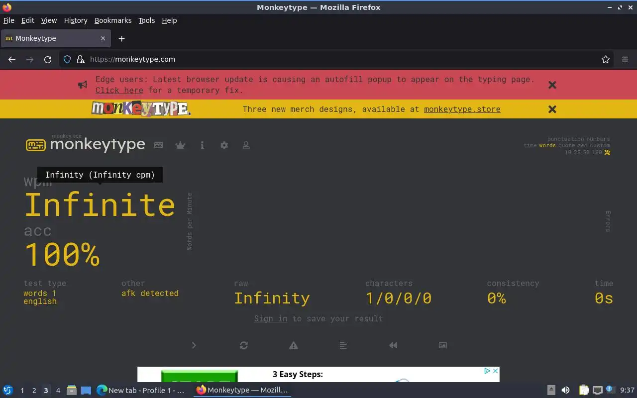Viewport: 637px width, 398px height.
Task: Toggle punctuation mode option
Action: [x=565, y=139]
